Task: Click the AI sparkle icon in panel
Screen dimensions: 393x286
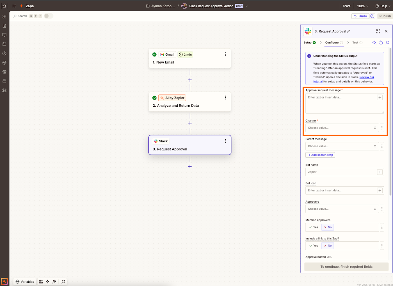Action: click(x=374, y=43)
